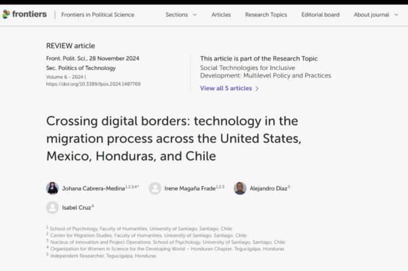Click Irene Magaña Frade's placeholder avatar
Image resolution: width=408 pixels, height=271 pixels.
click(x=155, y=188)
